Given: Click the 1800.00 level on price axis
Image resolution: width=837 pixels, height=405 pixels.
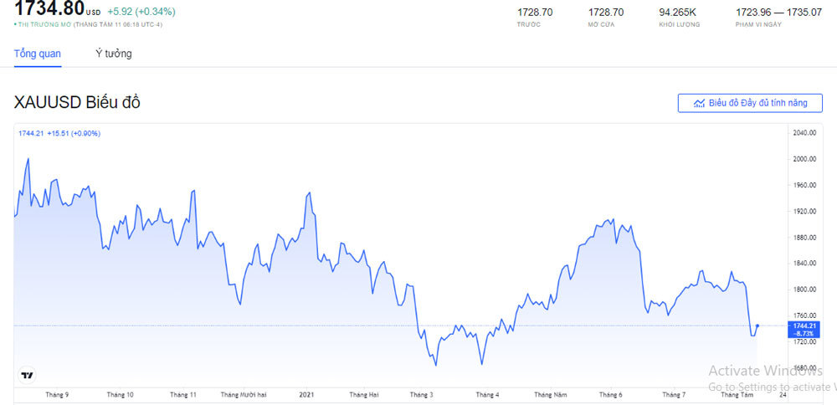Looking at the screenshot, I should [803, 290].
